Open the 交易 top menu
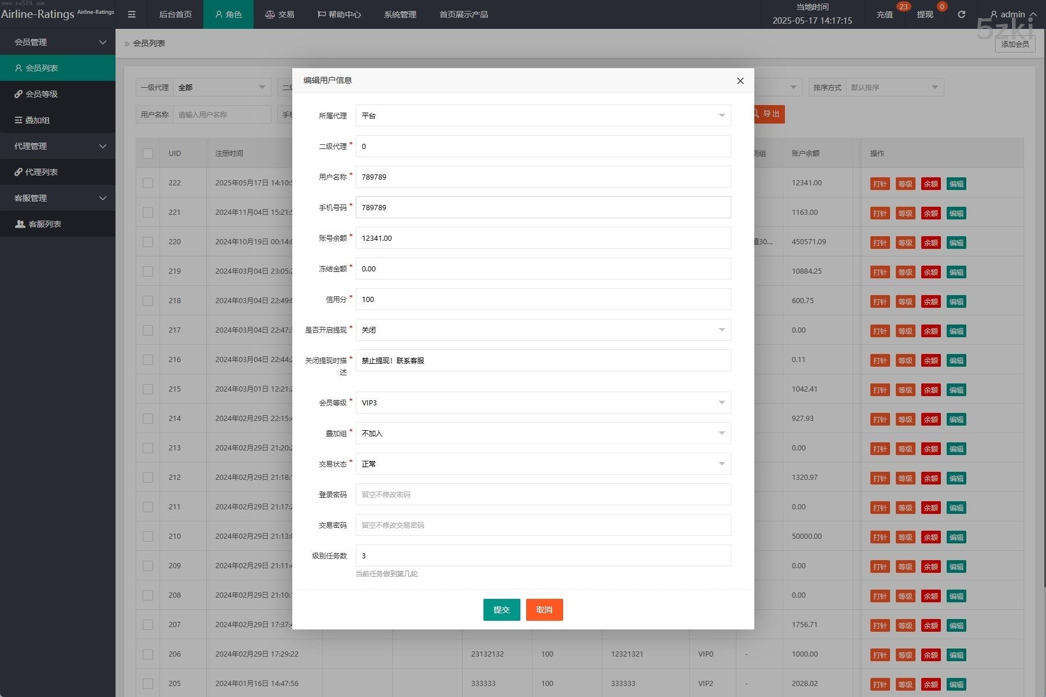The image size is (1046, 697). pos(280,14)
